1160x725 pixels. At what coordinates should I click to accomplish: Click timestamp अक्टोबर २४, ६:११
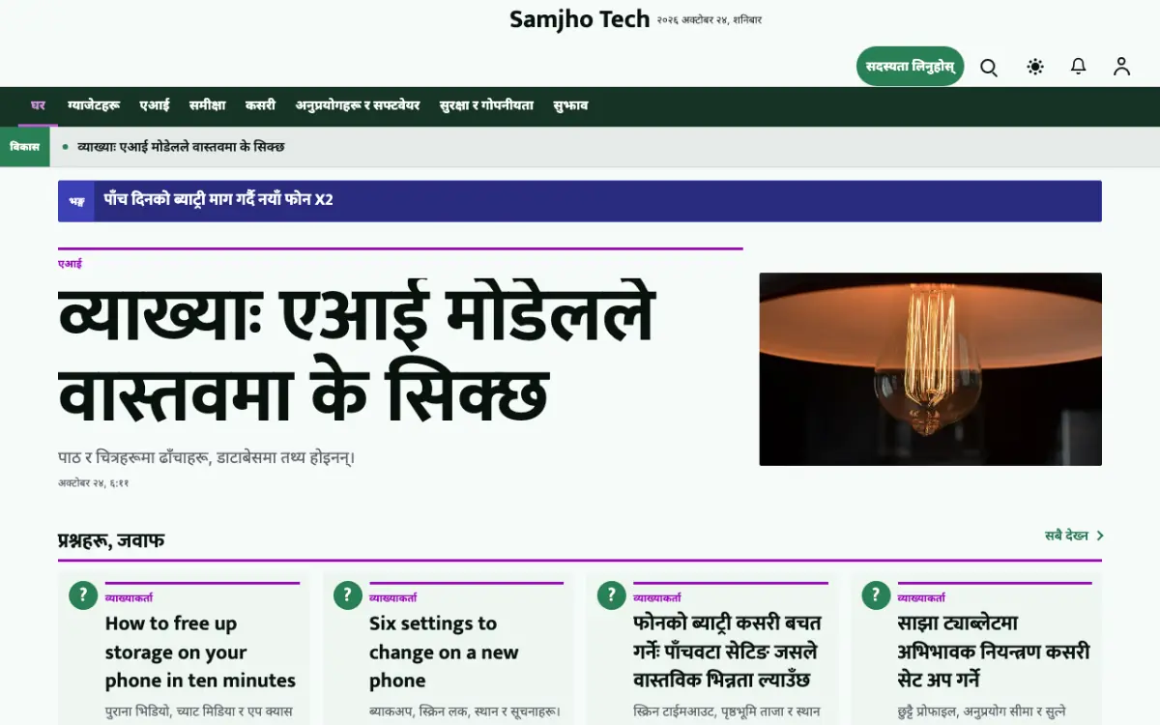click(94, 483)
